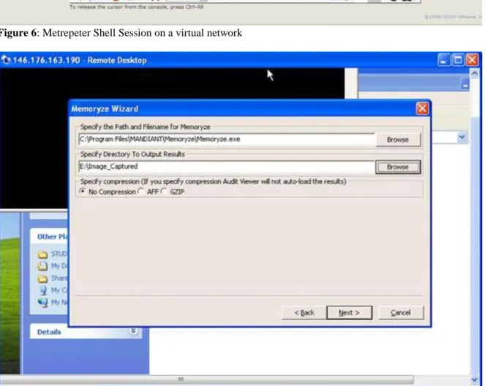Minimize the Remote Desktop window
This screenshot has height=386, width=485.
click(x=443, y=60)
